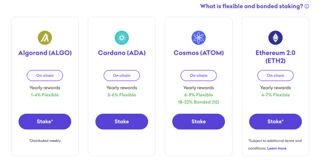Screen dimensions: 321x160
Task: Click the Algorand (ALGO) heading
Action: tap(45, 53)
